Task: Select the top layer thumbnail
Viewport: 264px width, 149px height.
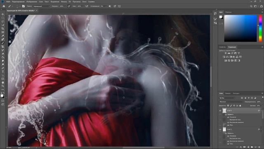Action: pyautogui.click(x=224, y=111)
